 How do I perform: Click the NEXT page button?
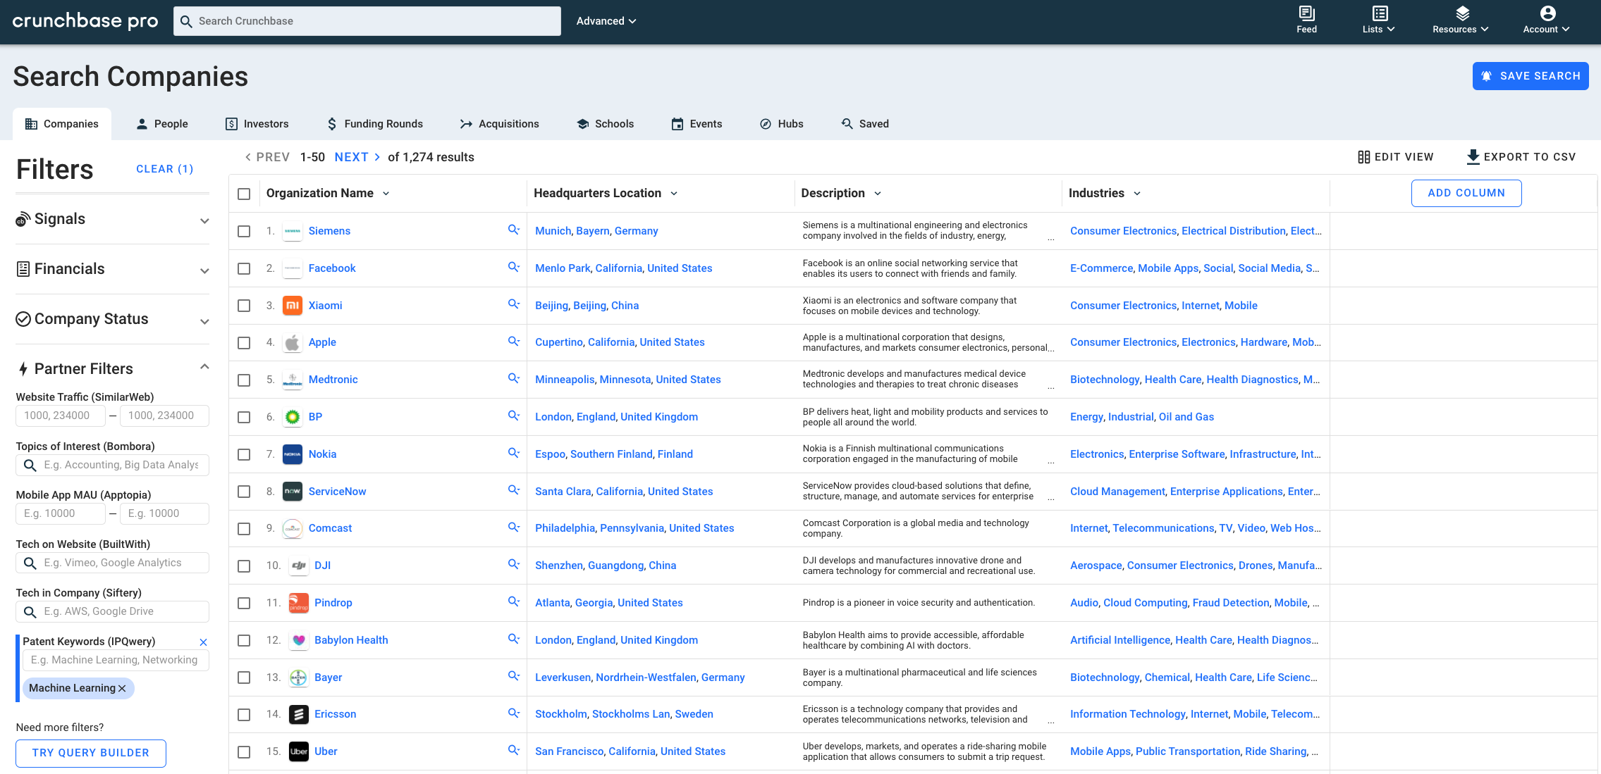(351, 157)
